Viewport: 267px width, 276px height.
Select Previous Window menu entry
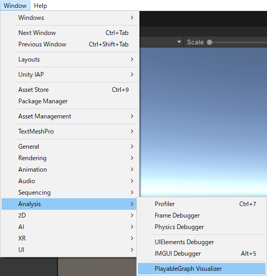click(69, 44)
